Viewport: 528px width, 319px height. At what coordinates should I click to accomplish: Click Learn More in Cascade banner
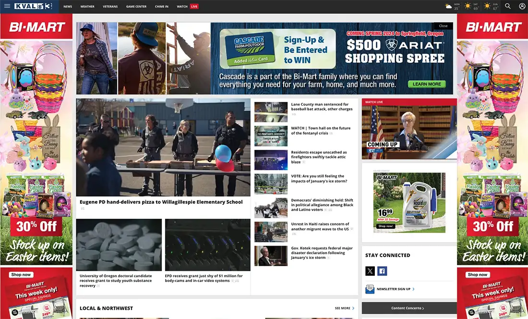point(427,84)
